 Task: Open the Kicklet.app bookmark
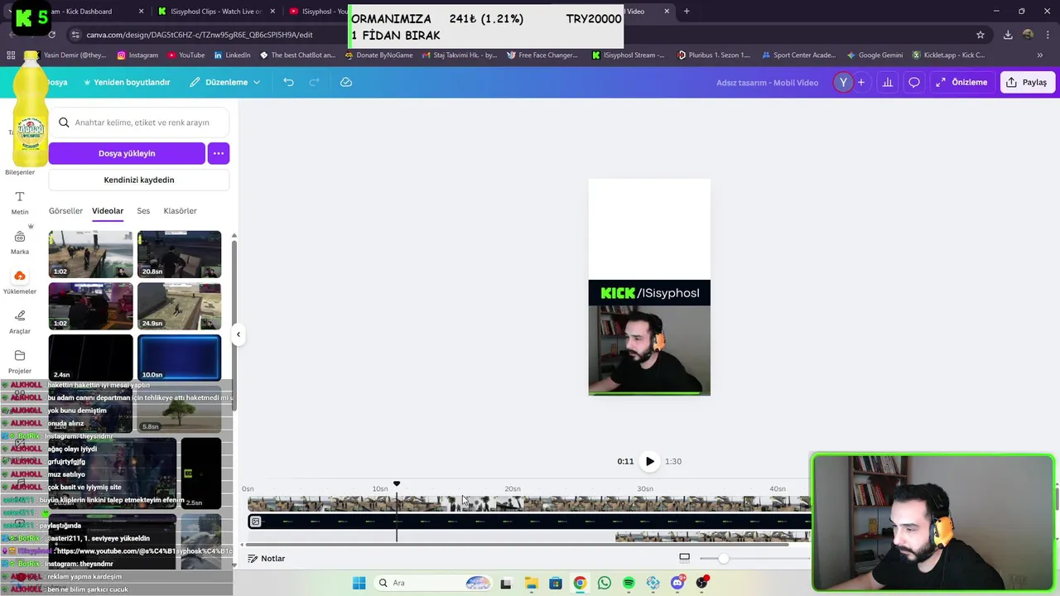pyautogui.click(x=949, y=55)
